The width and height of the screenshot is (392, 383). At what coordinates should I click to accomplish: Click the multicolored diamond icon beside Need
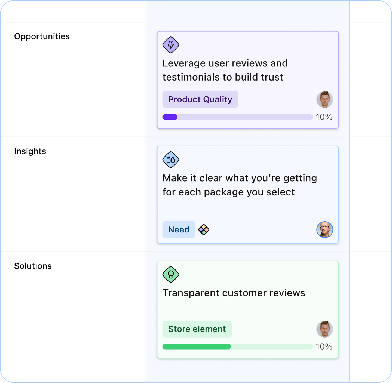[x=204, y=230]
